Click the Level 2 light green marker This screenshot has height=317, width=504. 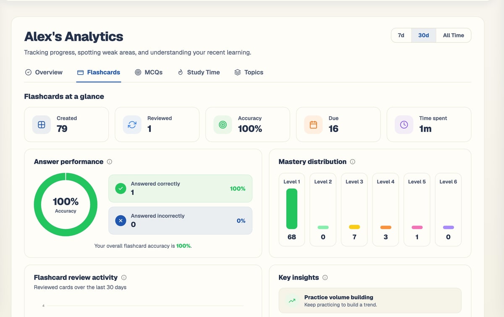tap(323, 227)
